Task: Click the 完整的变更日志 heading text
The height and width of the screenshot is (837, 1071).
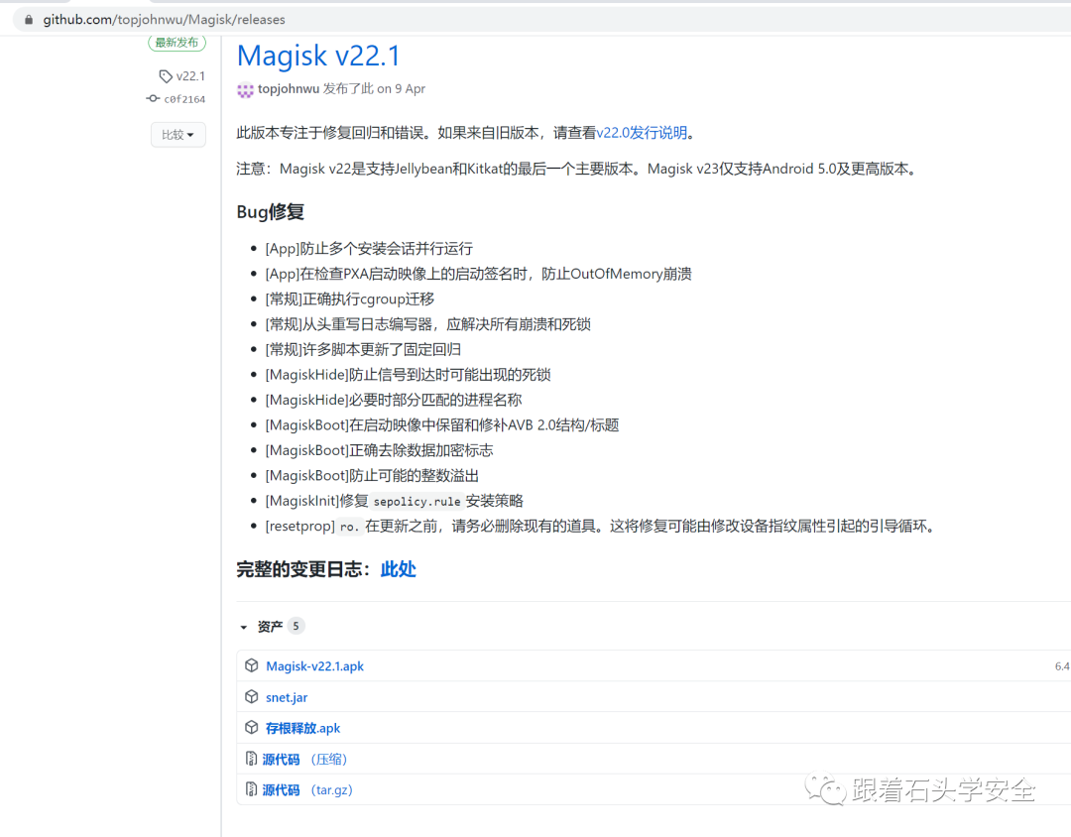Action: tap(303, 569)
